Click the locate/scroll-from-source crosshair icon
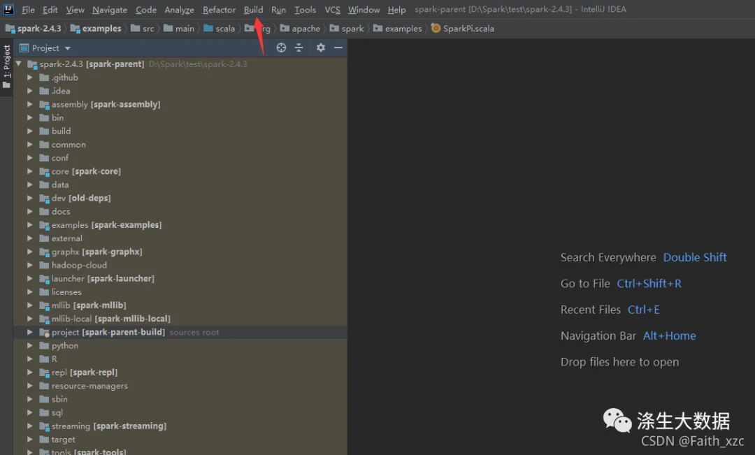Image resolution: width=755 pixels, height=455 pixels. (x=281, y=48)
